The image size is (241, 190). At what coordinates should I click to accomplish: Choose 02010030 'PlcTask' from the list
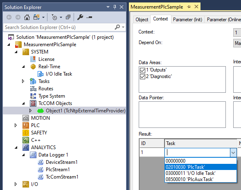[x=200, y=167]
